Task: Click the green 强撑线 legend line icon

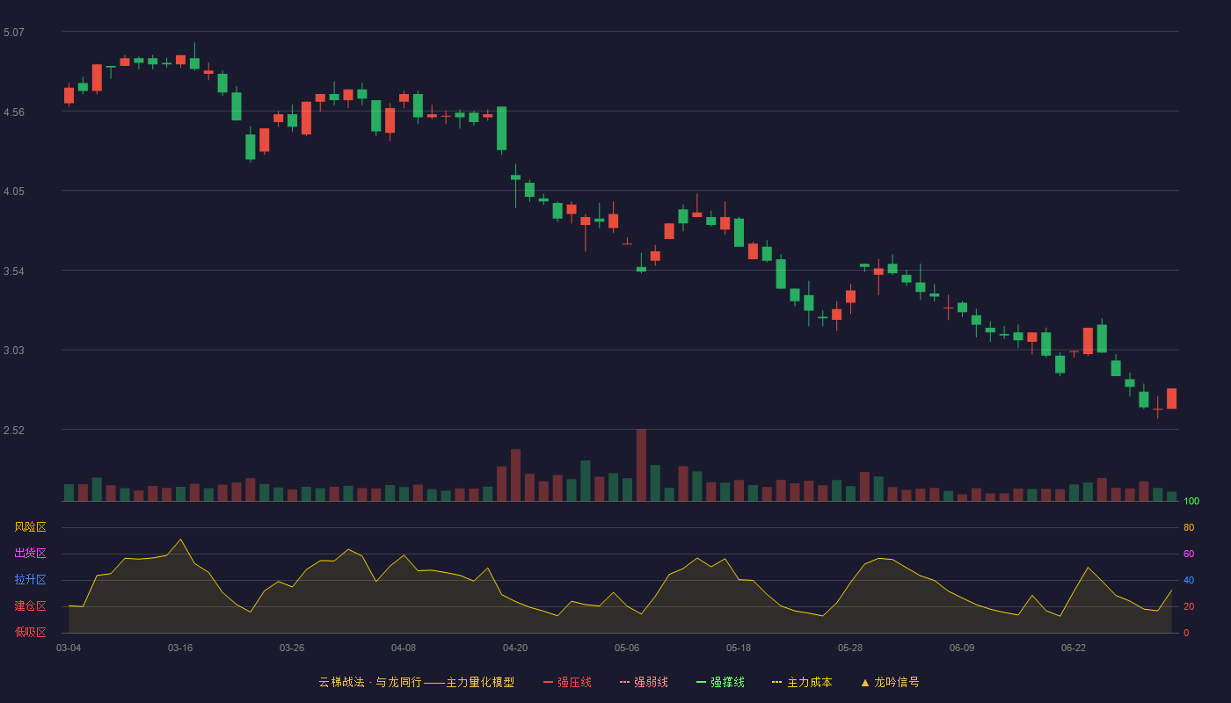Action: click(701, 682)
